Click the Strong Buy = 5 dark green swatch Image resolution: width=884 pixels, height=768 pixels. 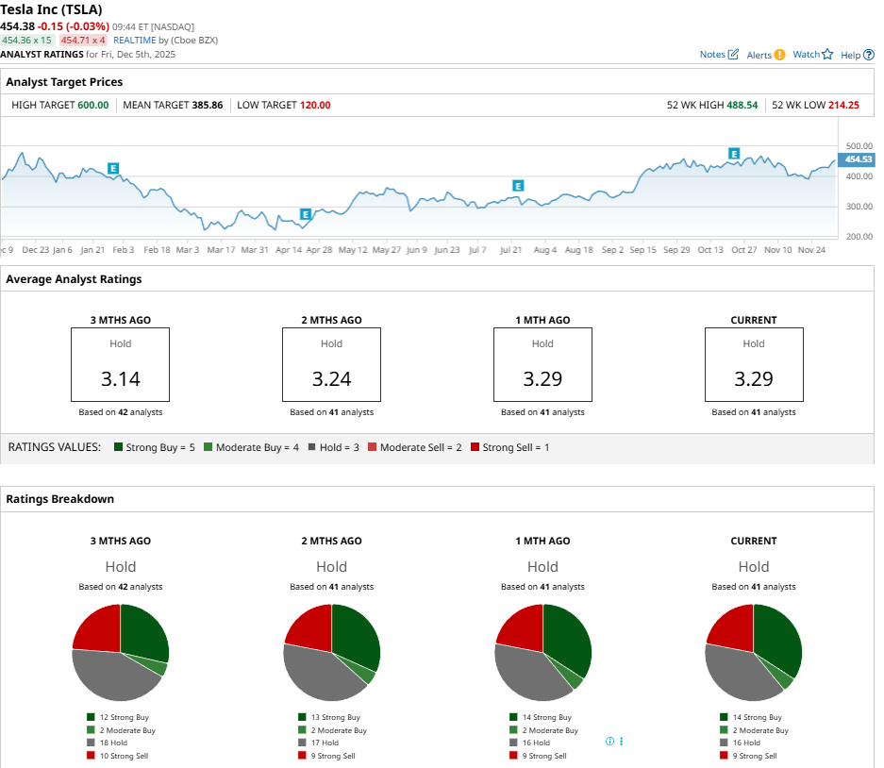[118, 446]
